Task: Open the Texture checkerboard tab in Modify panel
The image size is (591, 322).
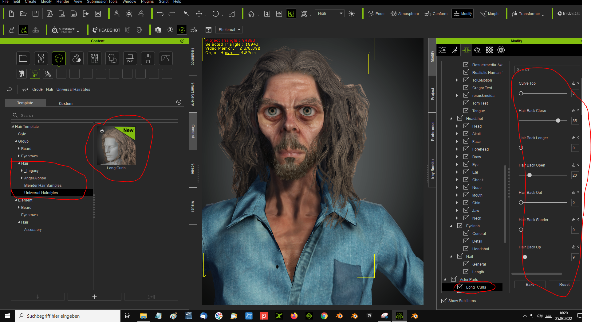Action: coord(489,50)
